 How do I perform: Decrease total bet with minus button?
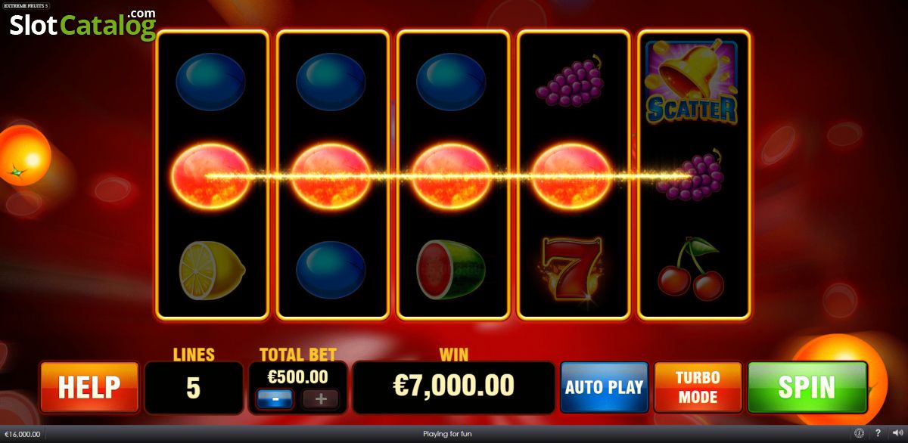(x=275, y=398)
